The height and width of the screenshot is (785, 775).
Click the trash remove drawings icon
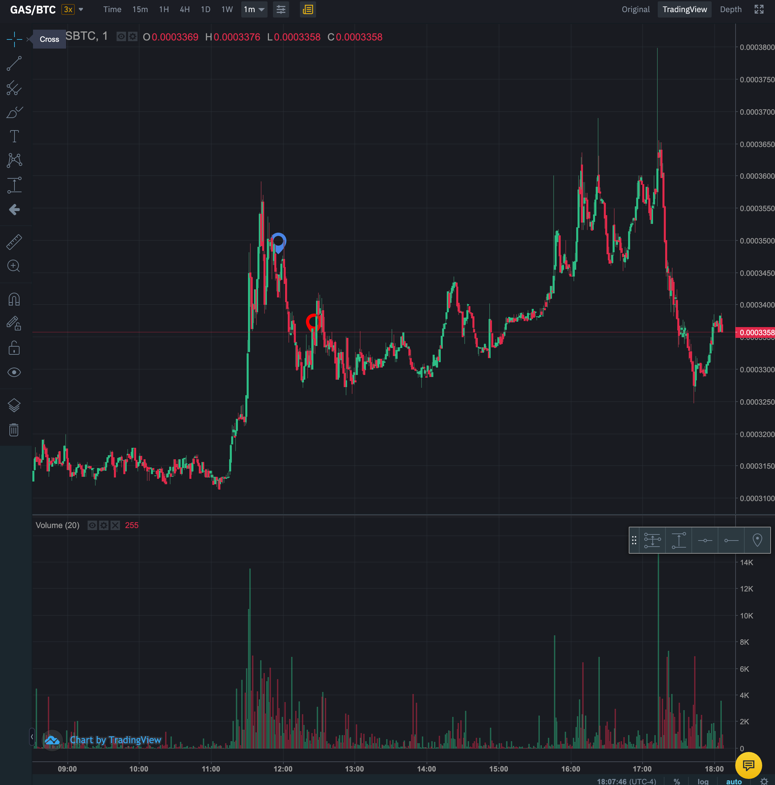(14, 430)
